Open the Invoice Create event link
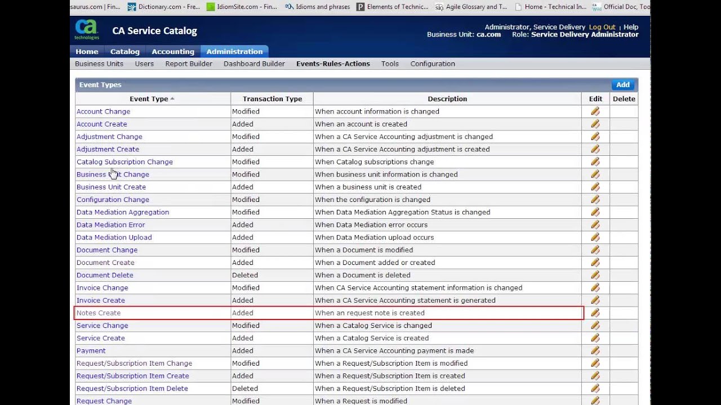 [x=101, y=300]
